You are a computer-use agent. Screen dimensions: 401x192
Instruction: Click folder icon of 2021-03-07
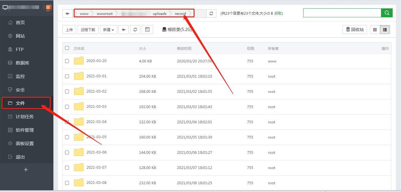coord(79,168)
